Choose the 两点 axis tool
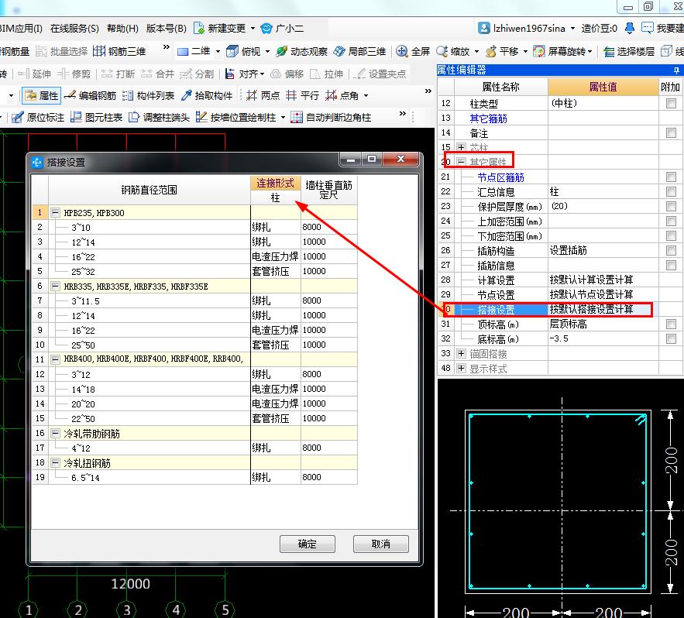684x618 pixels. point(263,95)
